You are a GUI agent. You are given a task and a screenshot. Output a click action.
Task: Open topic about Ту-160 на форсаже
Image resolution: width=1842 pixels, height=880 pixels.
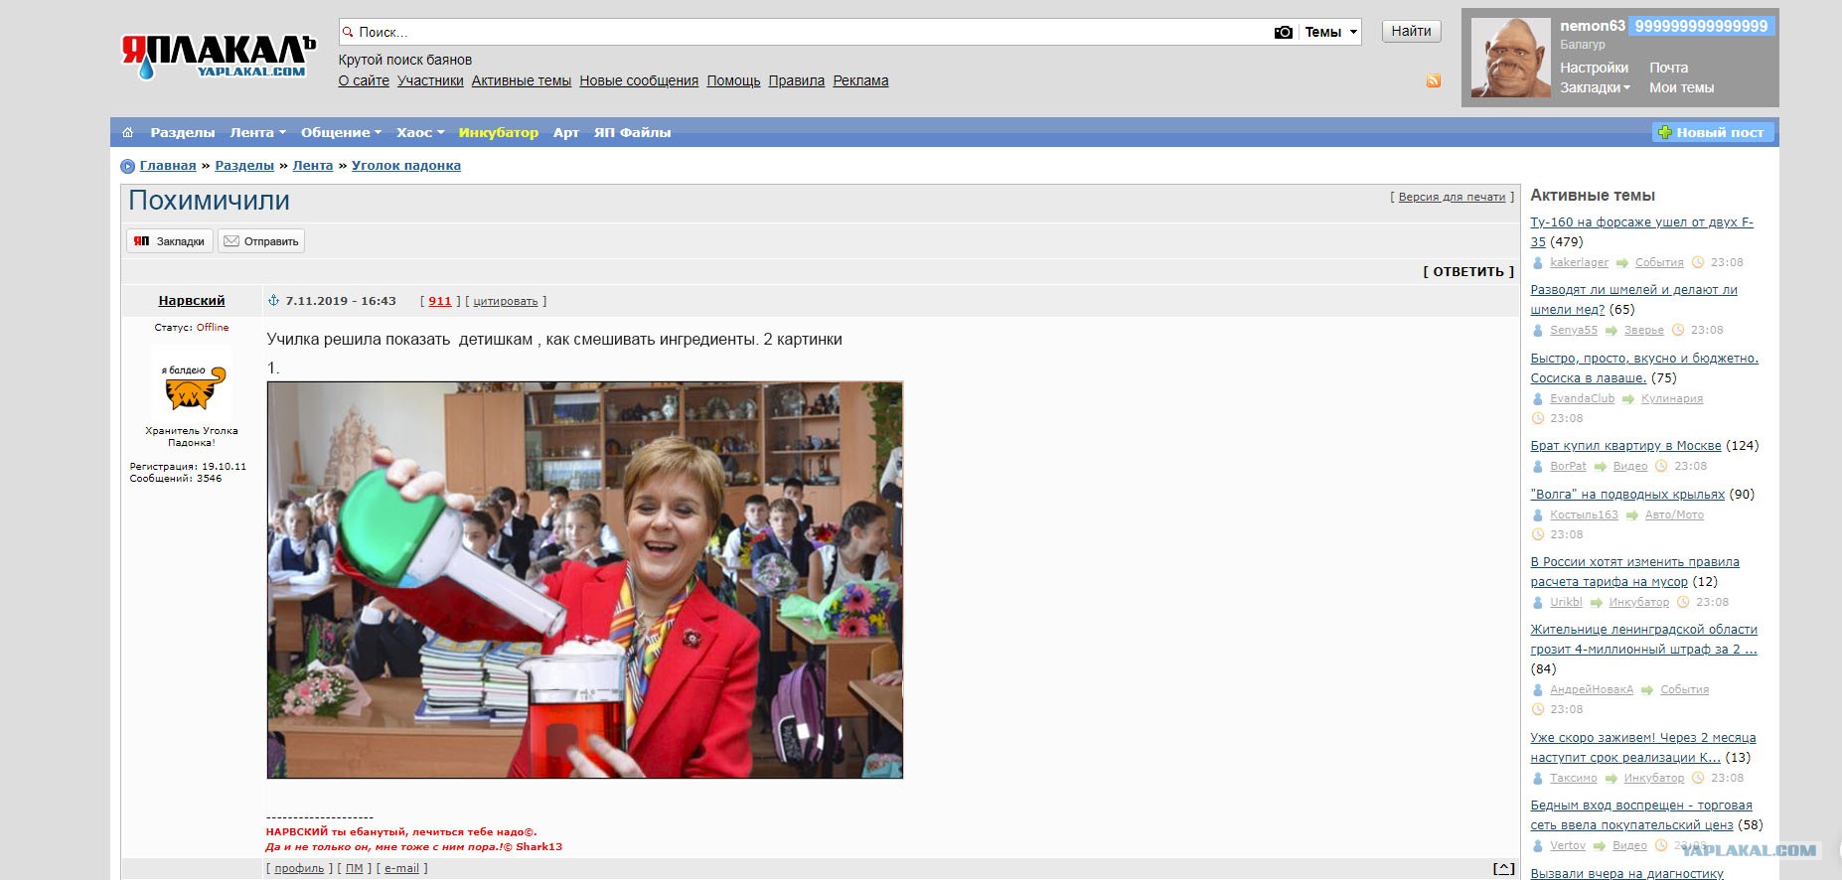pos(1641,231)
